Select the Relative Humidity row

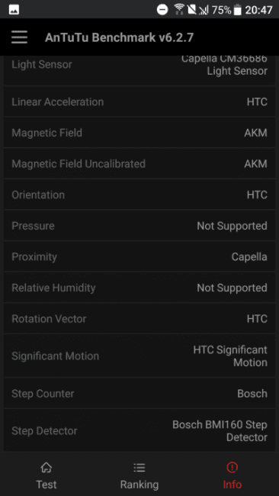pyautogui.click(x=139, y=288)
